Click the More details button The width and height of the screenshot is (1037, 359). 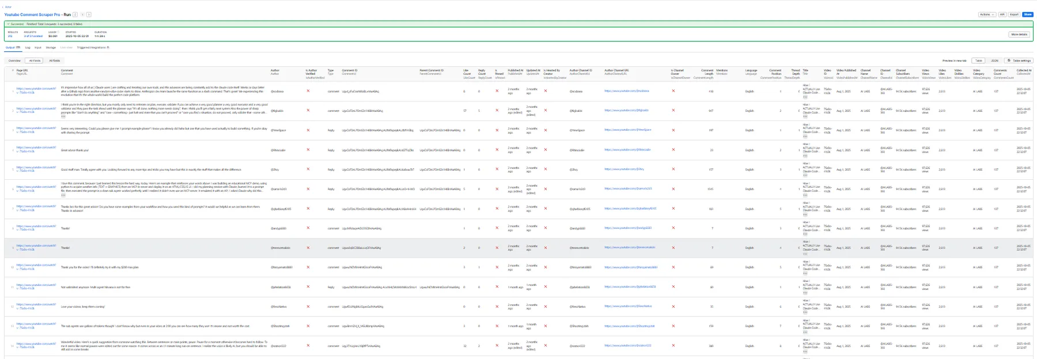1019,35
